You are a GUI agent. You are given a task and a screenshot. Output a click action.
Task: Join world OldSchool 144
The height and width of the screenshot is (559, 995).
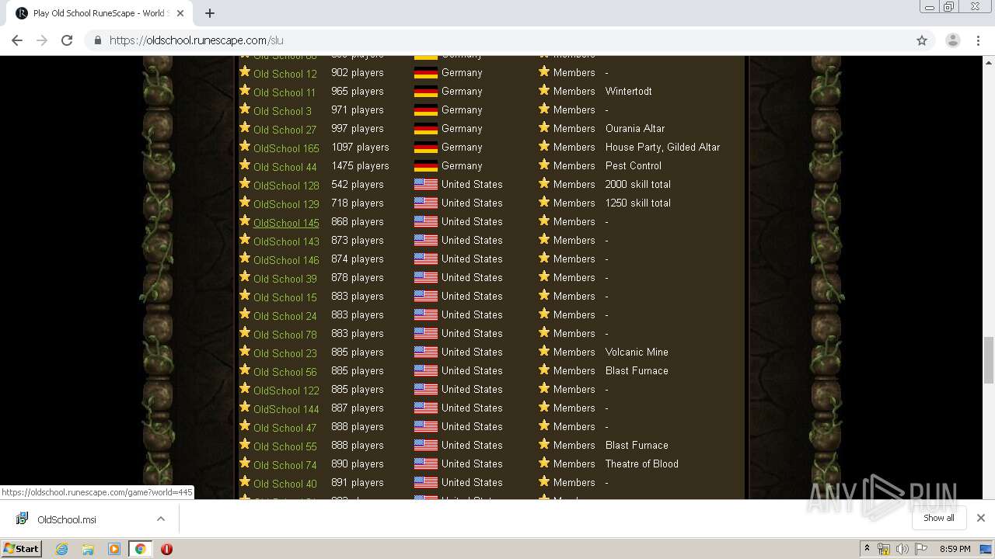point(286,409)
